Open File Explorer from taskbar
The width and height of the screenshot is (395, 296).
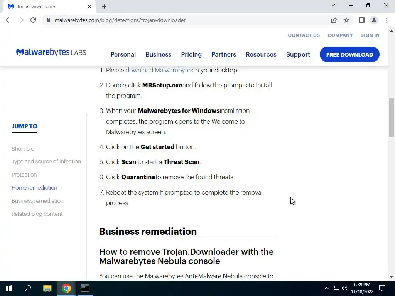(x=47, y=288)
